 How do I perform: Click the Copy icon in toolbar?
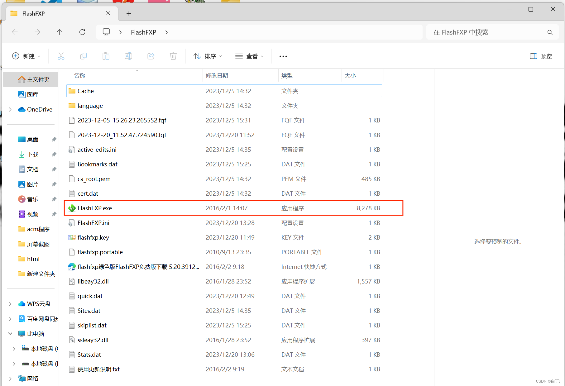click(83, 56)
